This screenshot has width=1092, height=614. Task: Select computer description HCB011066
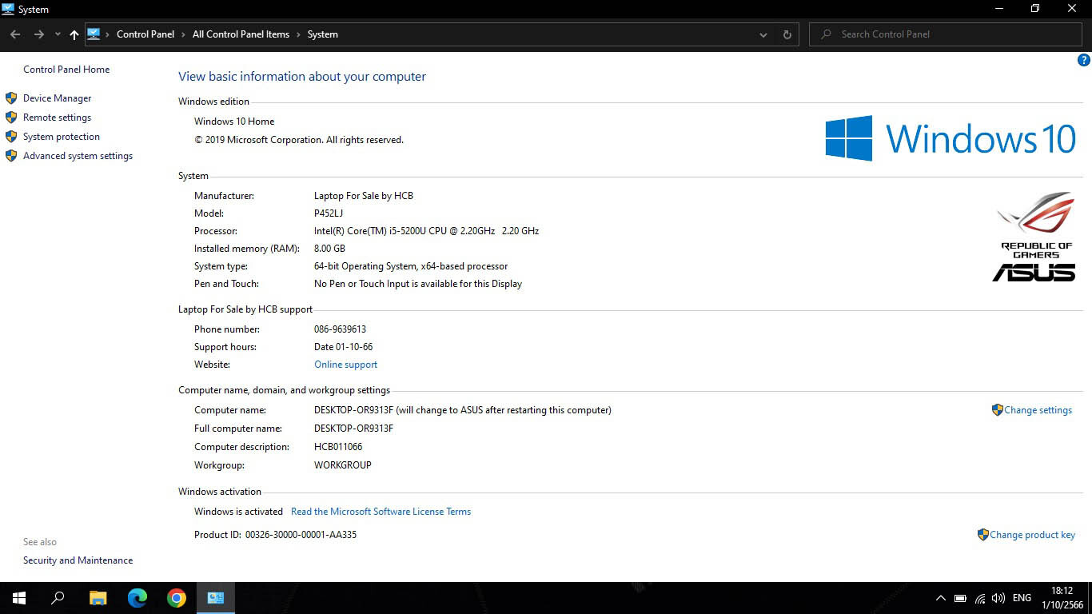click(338, 447)
